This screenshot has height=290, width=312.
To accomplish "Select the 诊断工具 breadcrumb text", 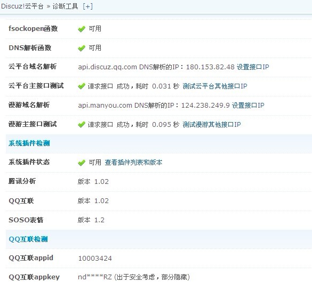I will click(65, 6).
